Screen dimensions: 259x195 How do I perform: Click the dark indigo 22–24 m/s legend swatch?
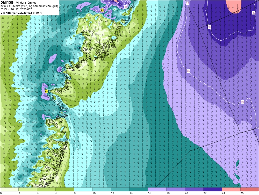point(213,189)
